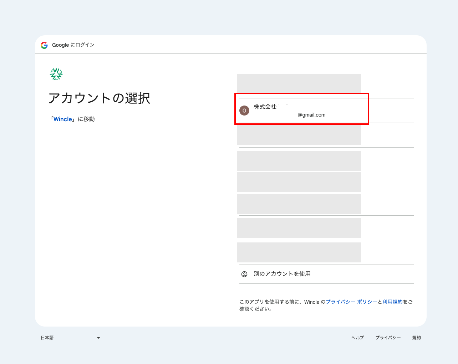Click 規約 in the footer
The width and height of the screenshot is (458, 364).
pos(416,338)
